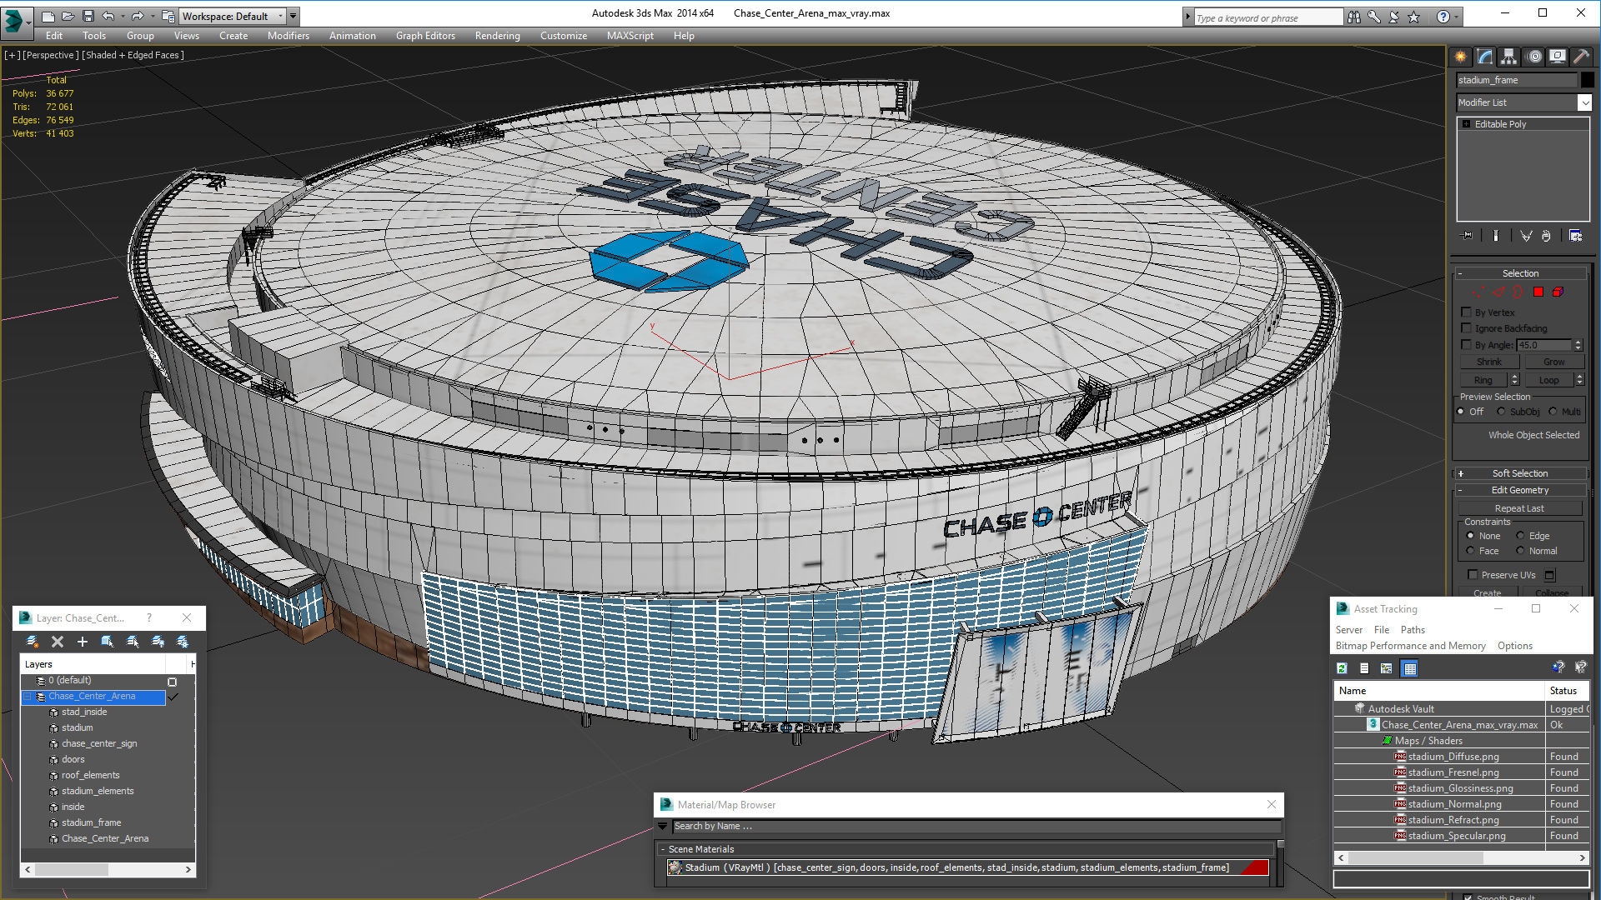Create new layer in Layer dialog

point(32,642)
